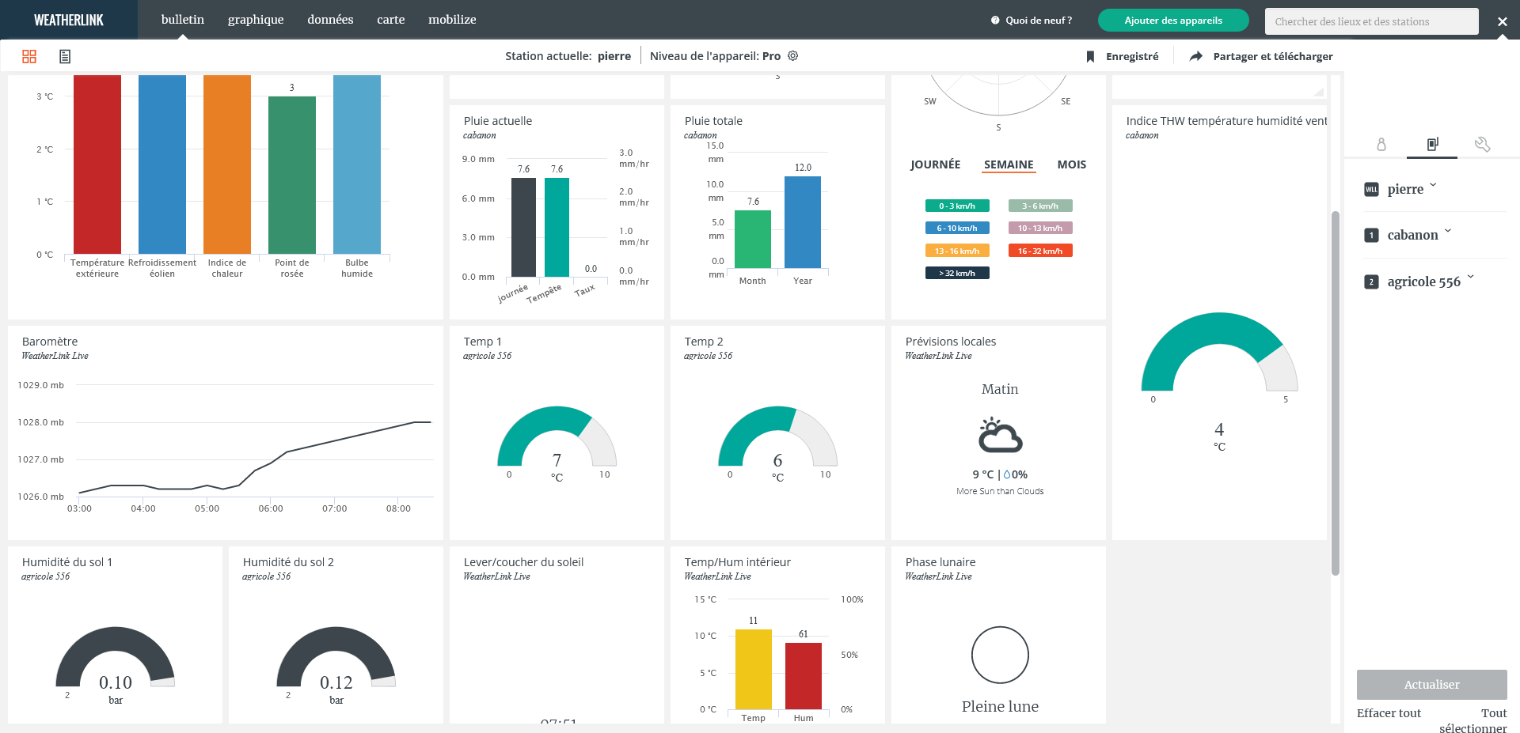Click the Actualiser button
Viewport: 1520px width, 733px height.
1431,685
